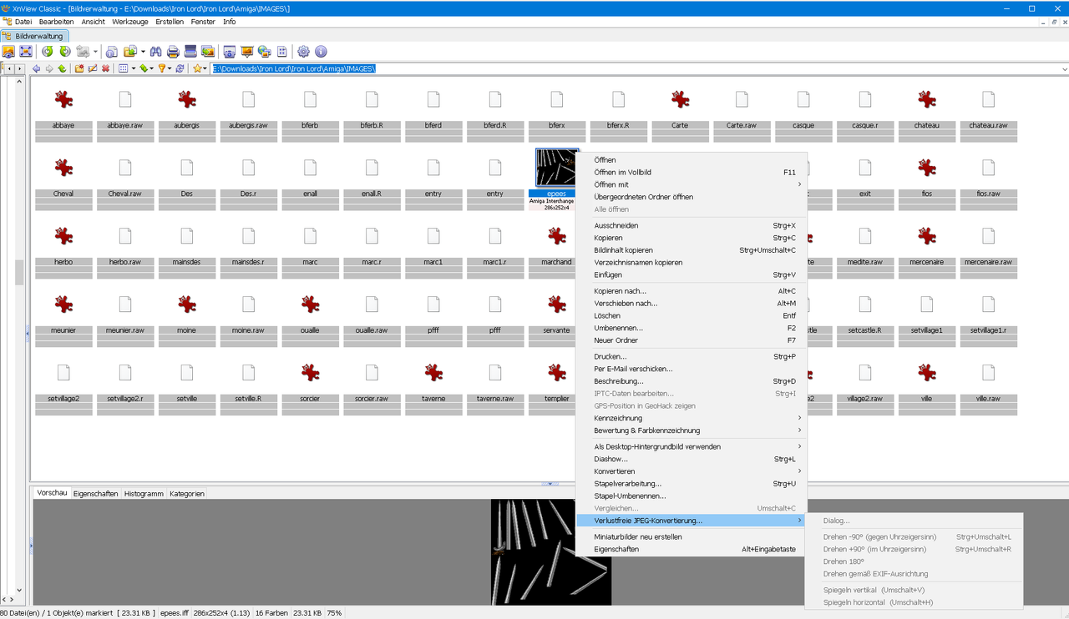Viewport: 1069px width, 619px height.
Task: Click the scanner acquire icon
Action: [x=190, y=52]
